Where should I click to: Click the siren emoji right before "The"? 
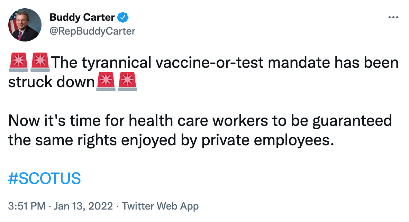point(40,63)
